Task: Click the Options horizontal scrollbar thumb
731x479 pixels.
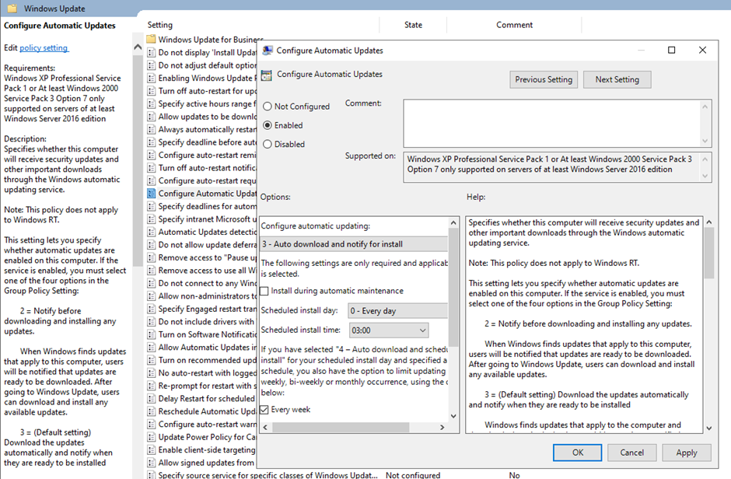Action: click(341, 427)
